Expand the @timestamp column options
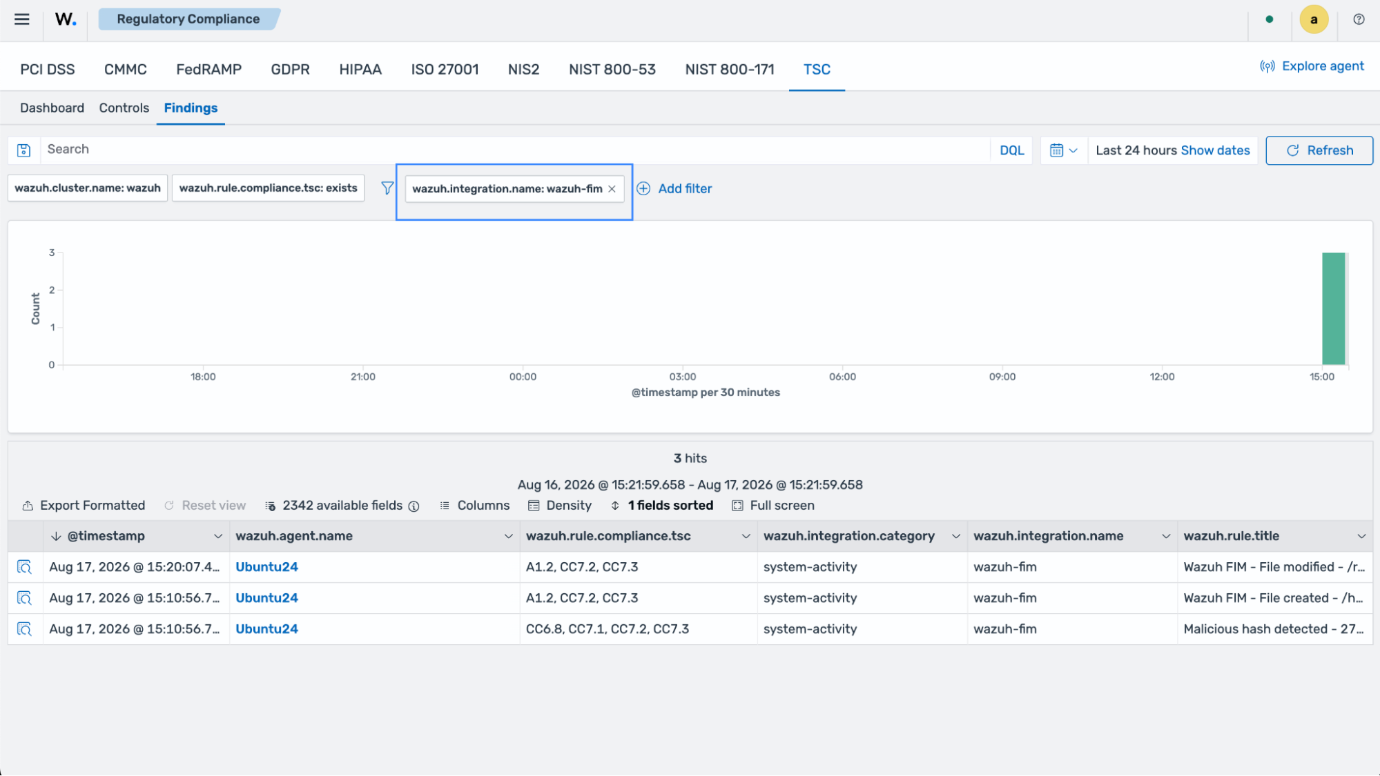 (218, 537)
